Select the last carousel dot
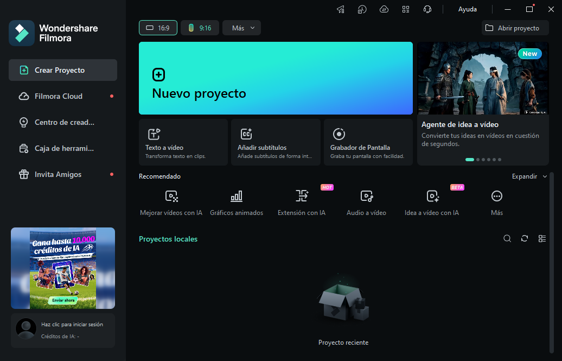The height and width of the screenshot is (361, 562). [x=500, y=160]
